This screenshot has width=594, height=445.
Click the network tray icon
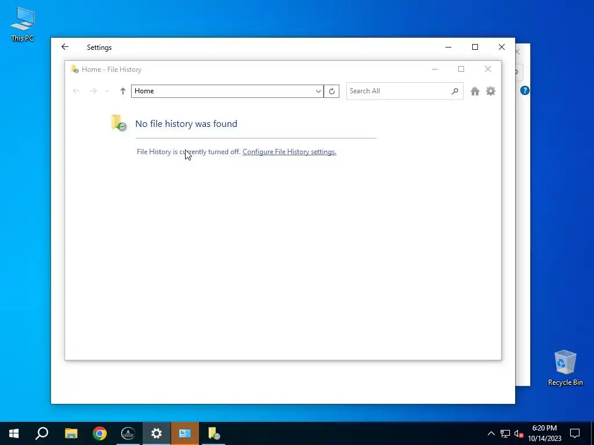505,433
